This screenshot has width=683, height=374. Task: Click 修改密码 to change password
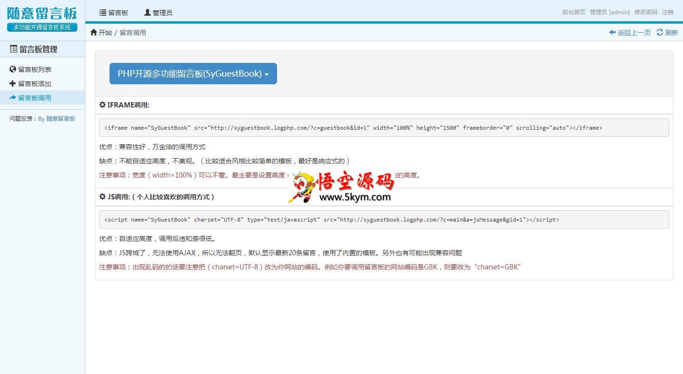pos(646,12)
